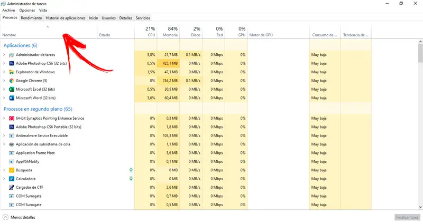Click the AppVShNotify icon
The height and width of the screenshot is (224, 423).
click(12, 161)
